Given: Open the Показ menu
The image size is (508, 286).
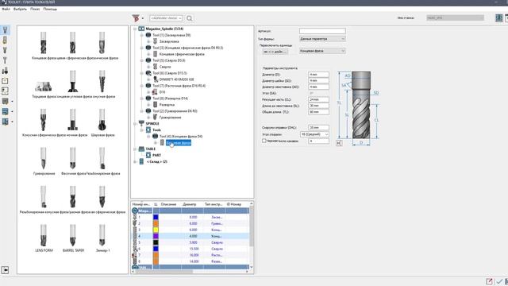Looking at the screenshot, I should pos(35,9).
